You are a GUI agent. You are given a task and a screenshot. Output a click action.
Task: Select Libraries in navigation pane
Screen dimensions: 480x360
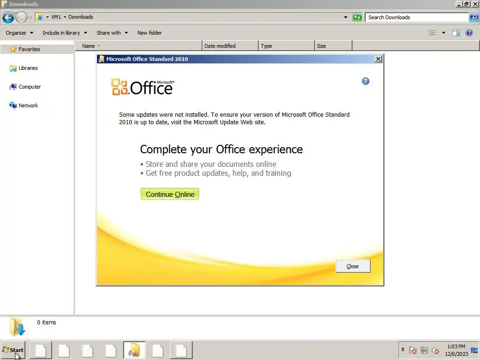[28, 68]
